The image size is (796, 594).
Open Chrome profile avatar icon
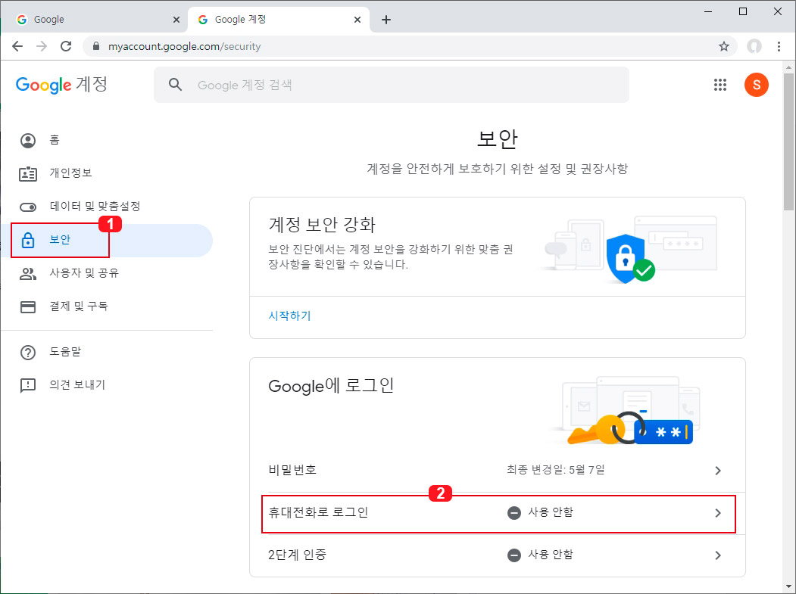754,46
